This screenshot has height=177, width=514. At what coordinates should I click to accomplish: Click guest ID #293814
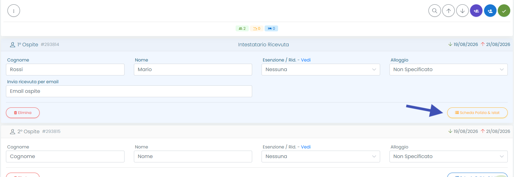(50, 44)
